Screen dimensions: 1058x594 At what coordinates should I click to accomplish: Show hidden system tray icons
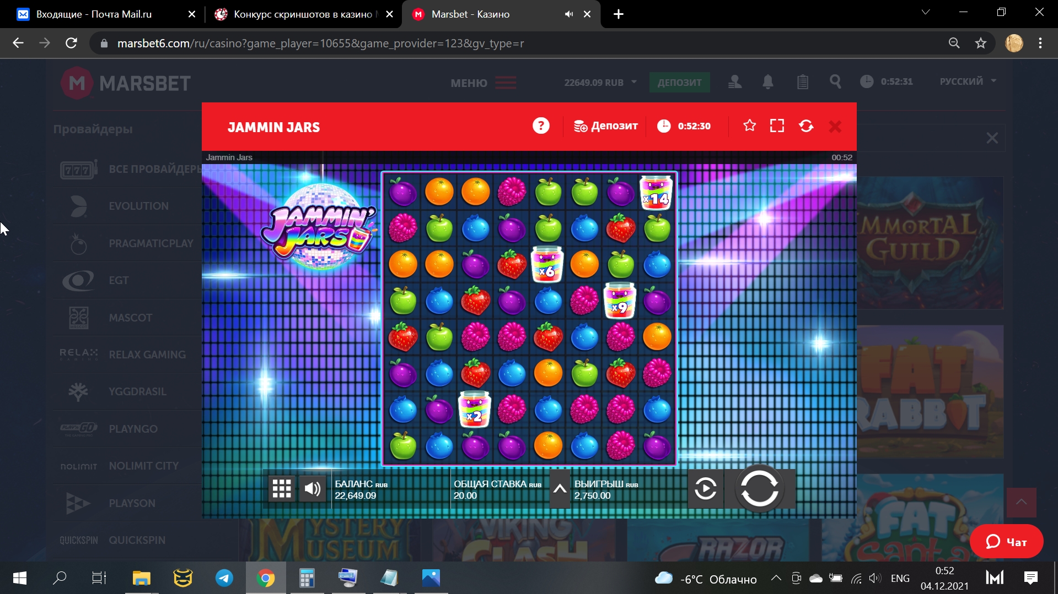[776, 578]
